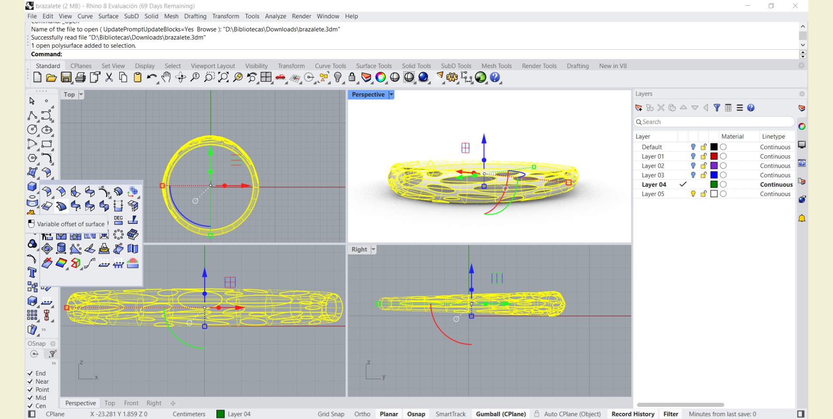
Task: Click the four-viewport layout icon
Action: pyautogui.click(x=266, y=78)
